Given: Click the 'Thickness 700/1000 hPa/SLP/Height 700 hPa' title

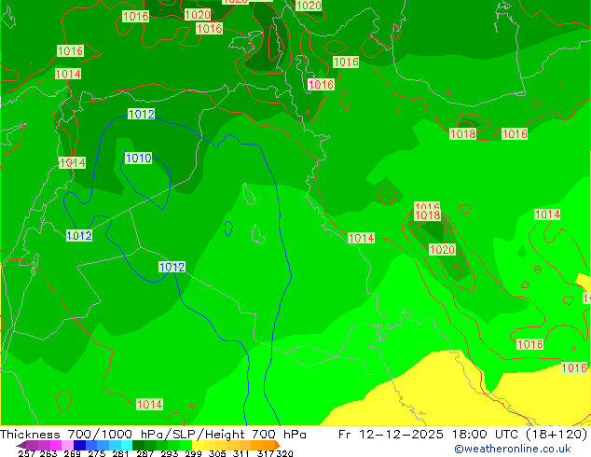Looking at the screenshot, I should pyautogui.click(x=153, y=434).
